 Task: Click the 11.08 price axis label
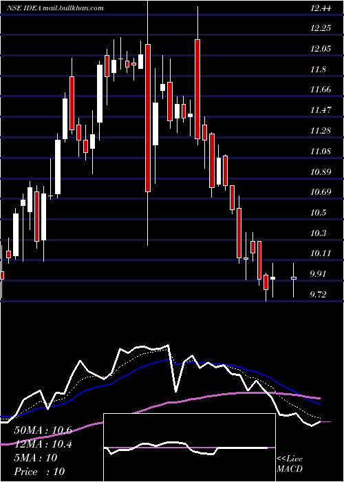[321, 151]
